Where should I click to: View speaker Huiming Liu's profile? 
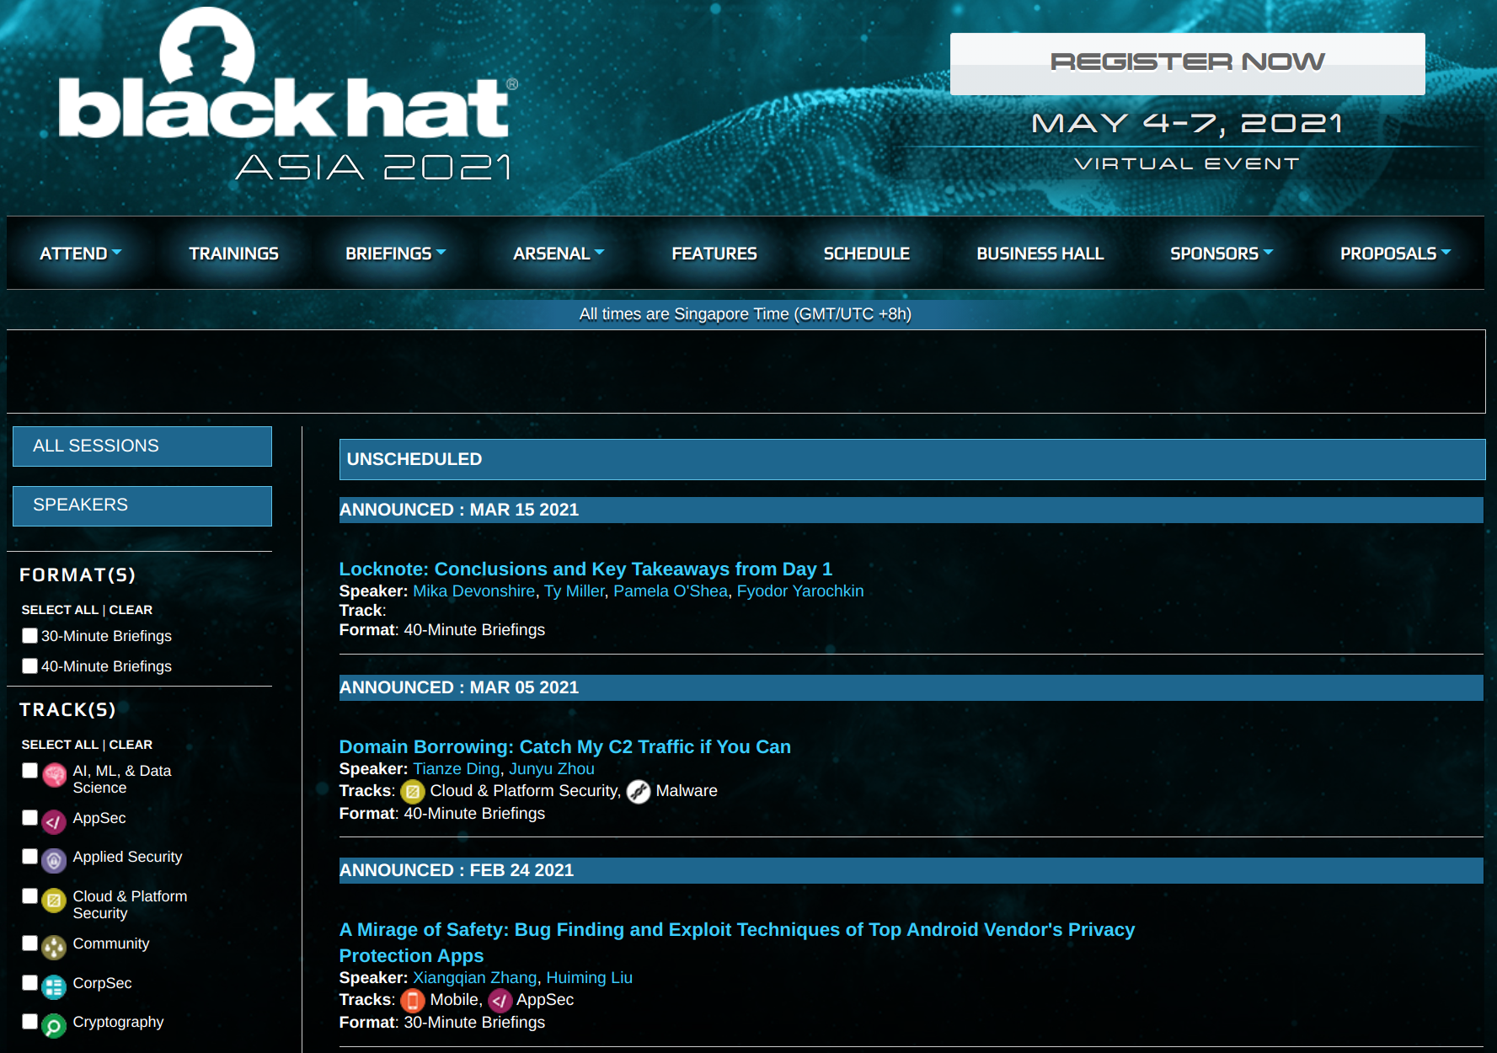point(589,978)
